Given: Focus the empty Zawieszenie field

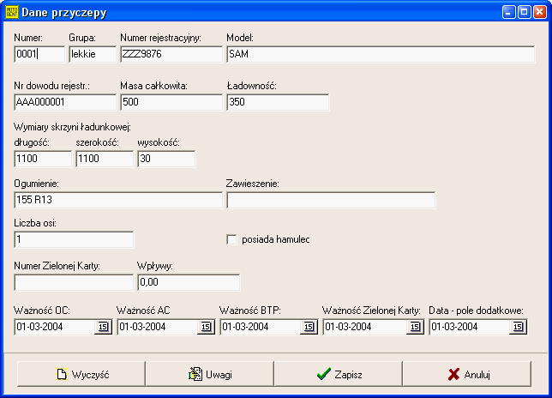Looking at the screenshot, I should 330,200.
